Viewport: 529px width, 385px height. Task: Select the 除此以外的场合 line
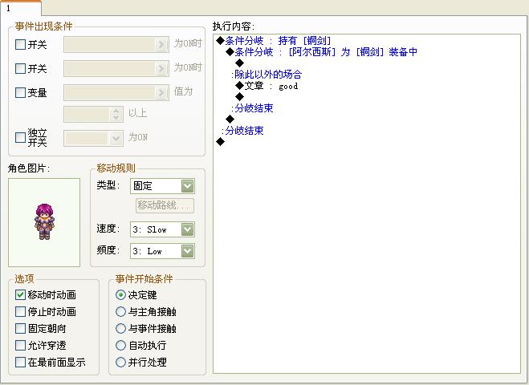tap(267, 74)
